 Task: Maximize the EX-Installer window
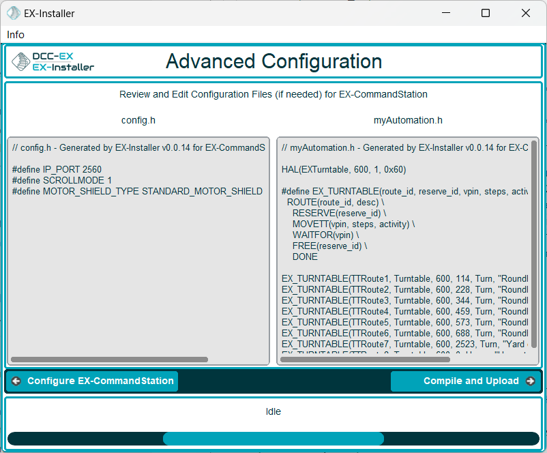(486, 13)
